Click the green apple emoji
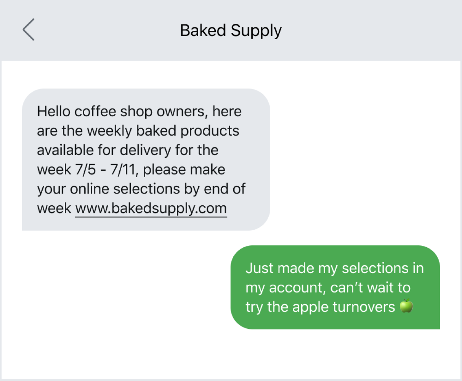This screenshot has height=381, width=462. [x=406, y=306]
